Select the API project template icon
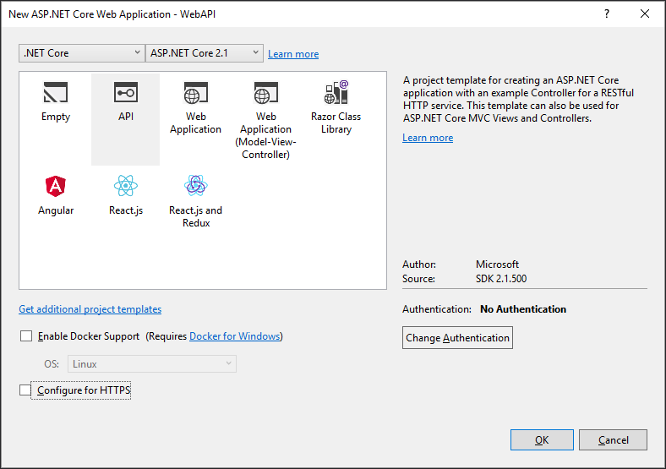 (x=126, y=92)
